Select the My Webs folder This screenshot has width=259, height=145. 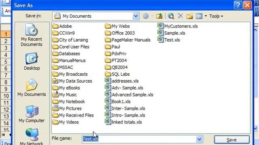click(x=117, y=26)
